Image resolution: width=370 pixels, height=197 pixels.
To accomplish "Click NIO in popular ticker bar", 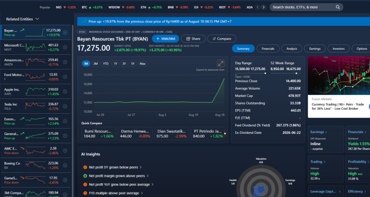I will tap(66, 7).
